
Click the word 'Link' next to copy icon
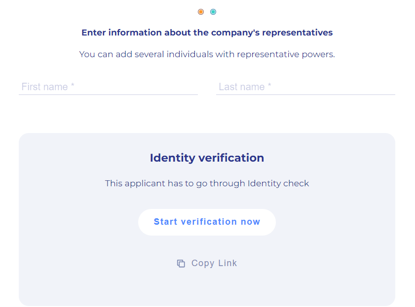pyautogui.click(x=227, y=263)
